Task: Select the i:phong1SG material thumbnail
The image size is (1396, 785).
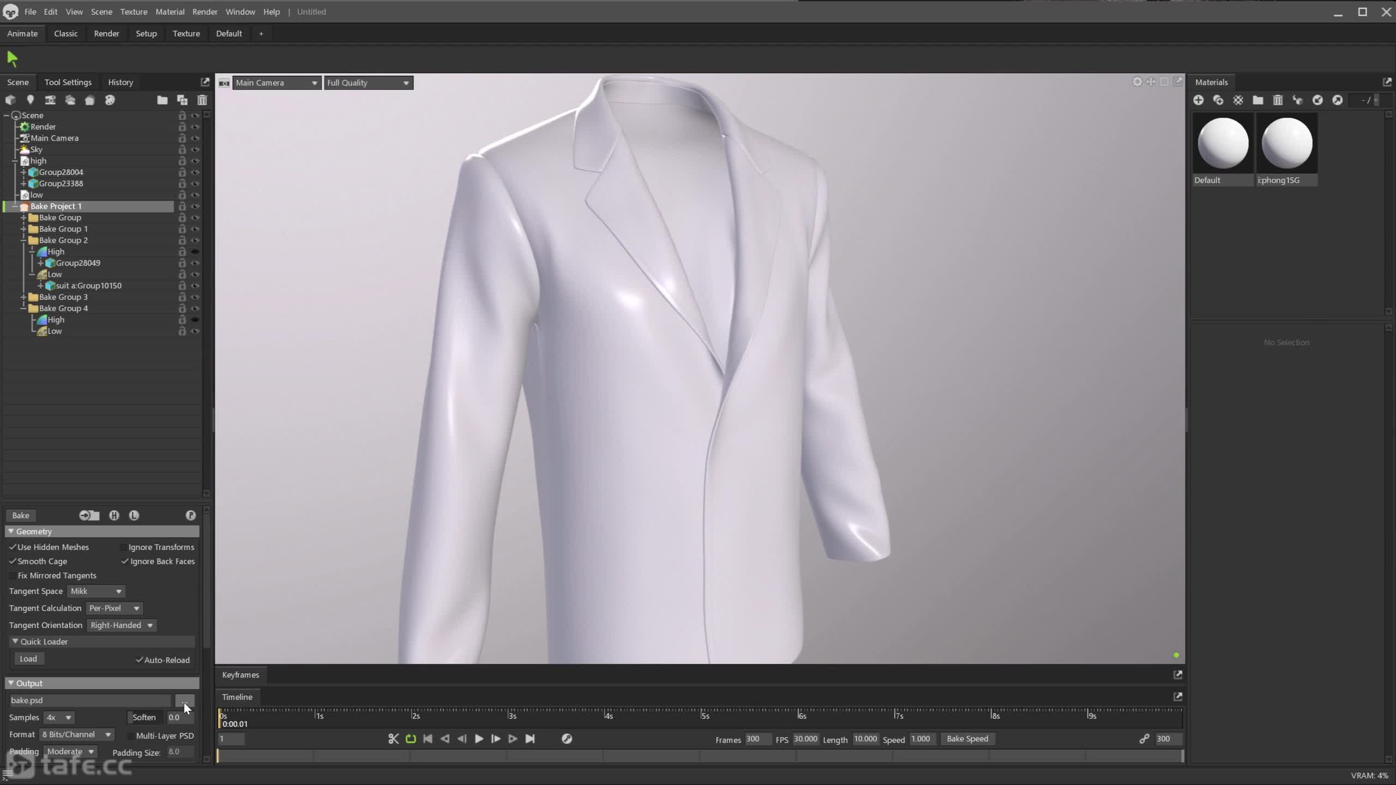Action: 1287,149
